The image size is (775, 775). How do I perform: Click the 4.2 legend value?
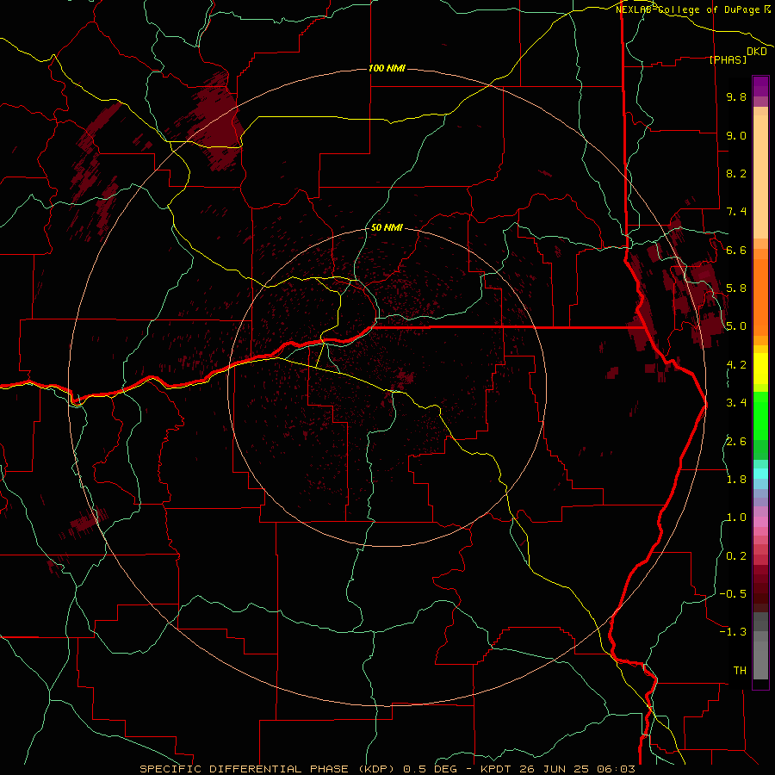pos(736,365)
